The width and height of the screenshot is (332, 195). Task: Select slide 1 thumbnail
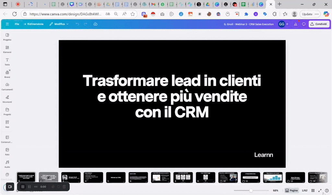coord(26,177)
